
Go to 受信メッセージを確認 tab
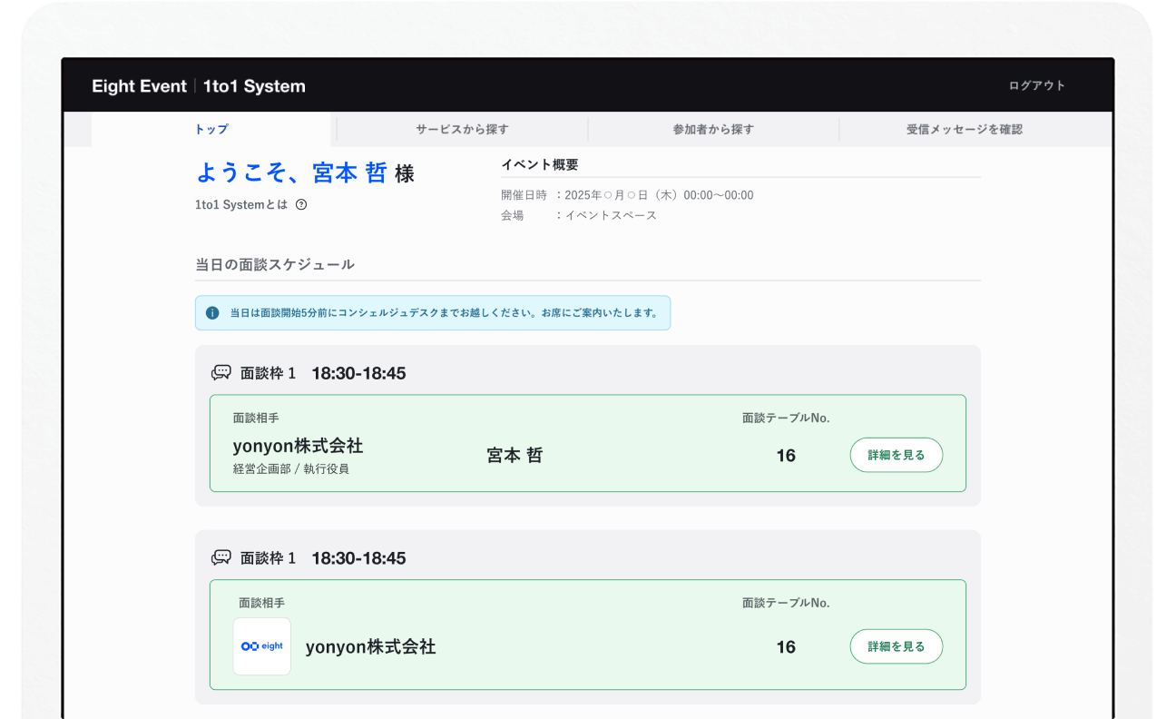[964, 130]
